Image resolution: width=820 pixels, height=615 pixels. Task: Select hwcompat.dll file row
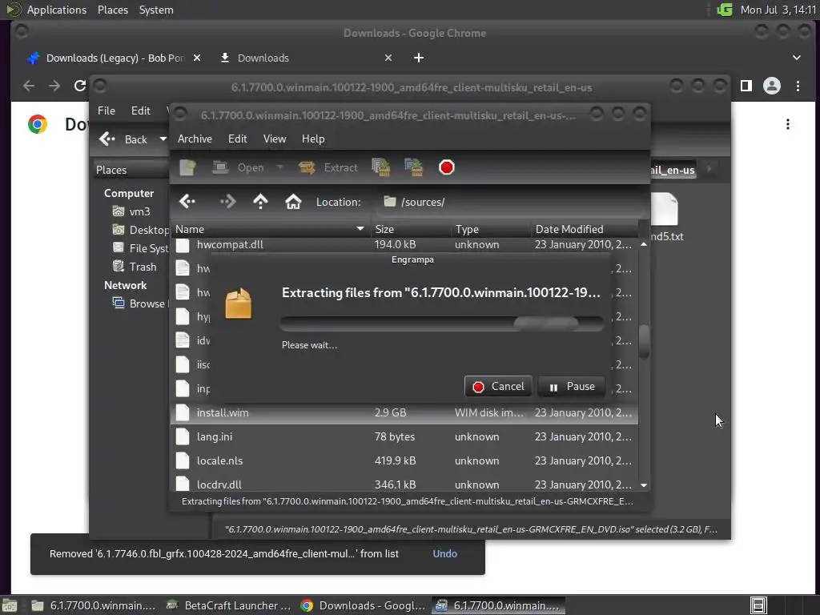pyautogui.click(x=404, y=244)
